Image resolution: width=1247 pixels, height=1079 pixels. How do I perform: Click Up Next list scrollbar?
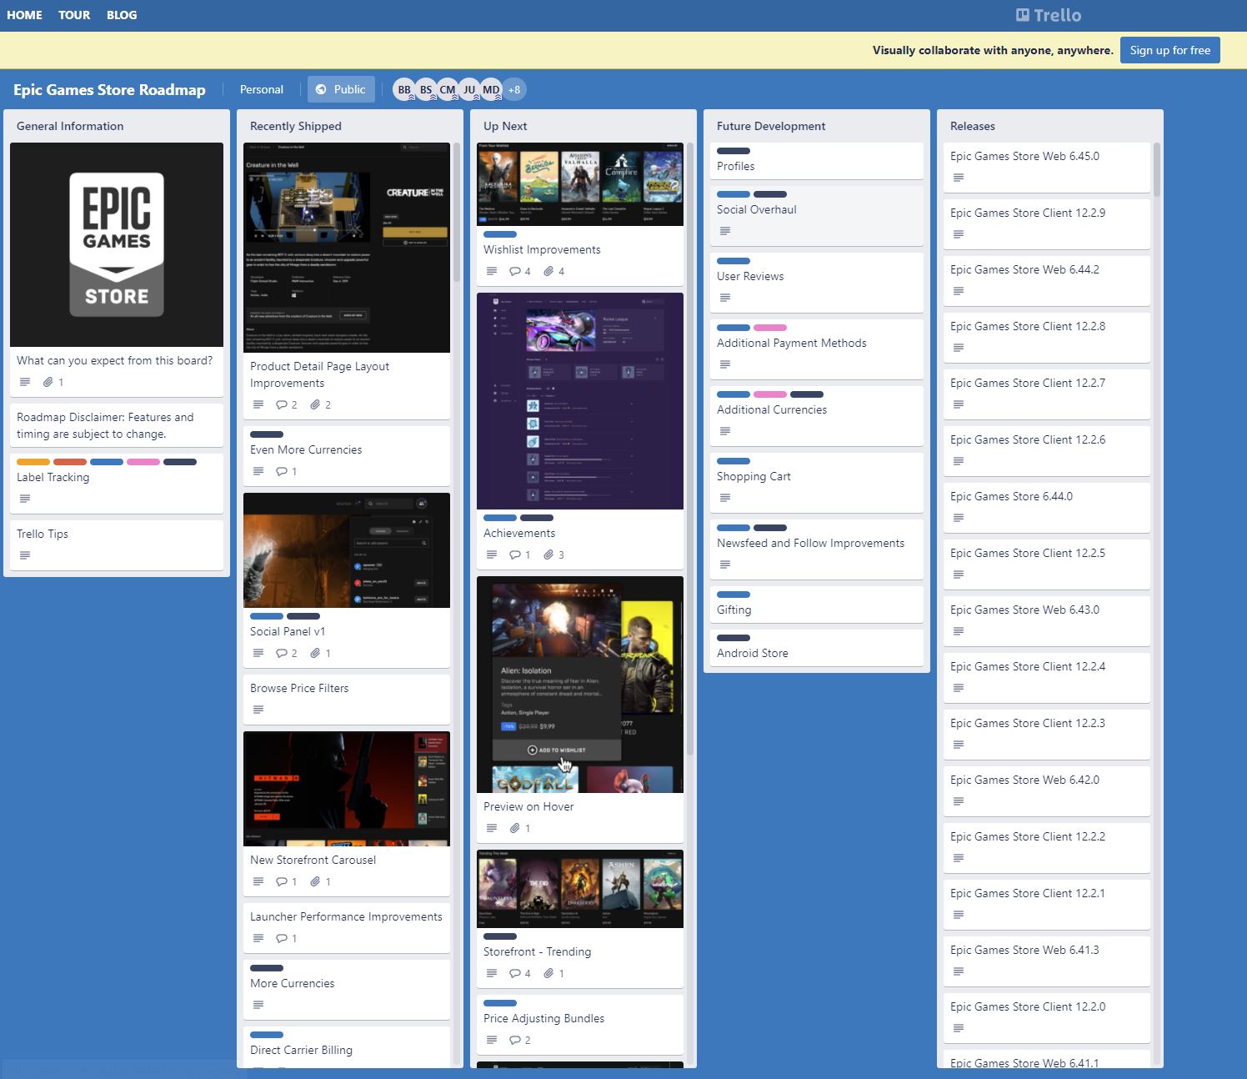click(690, 448)
